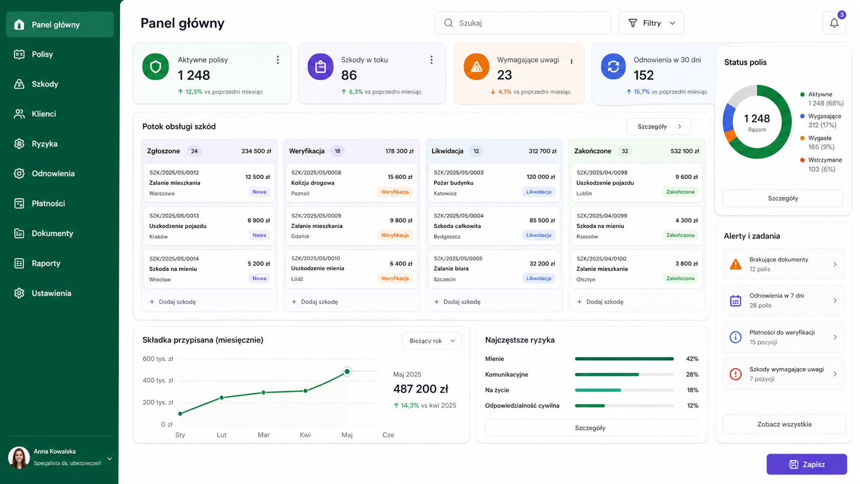Screen dimensions: 860x484
Task: Click the Szkody sidebar icon
Action: pos(19,84)
